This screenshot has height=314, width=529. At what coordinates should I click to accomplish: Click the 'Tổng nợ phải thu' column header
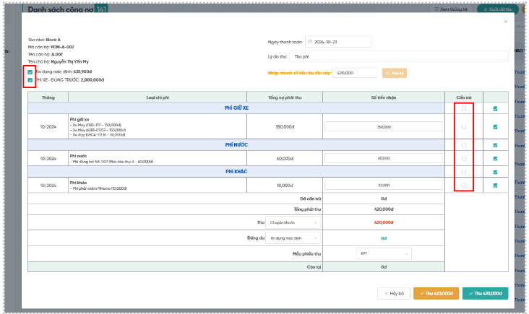pyautogui.click(x=285, y=97)
